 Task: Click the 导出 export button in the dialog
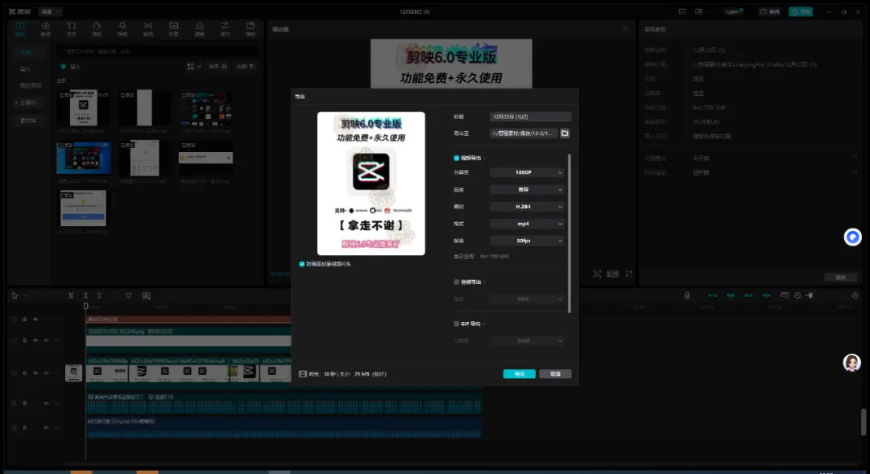tap(520, 374)
